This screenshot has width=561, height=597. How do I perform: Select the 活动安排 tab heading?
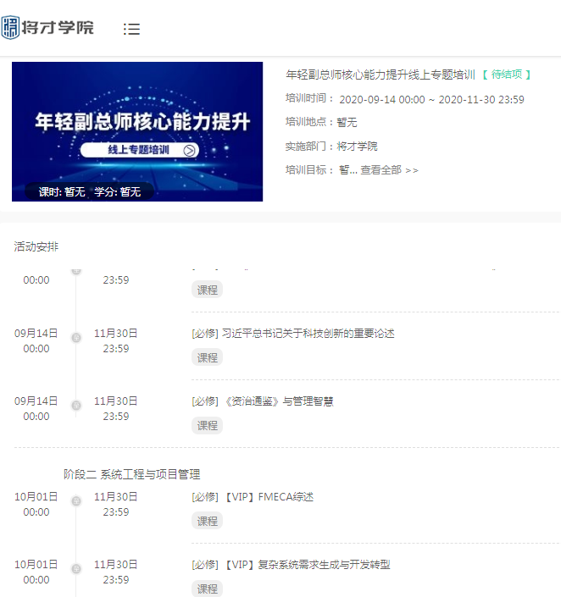click(36, 246)
